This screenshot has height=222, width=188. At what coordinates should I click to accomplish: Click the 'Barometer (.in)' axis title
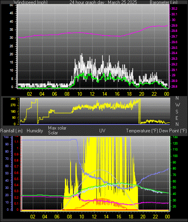tap(163, 2)
